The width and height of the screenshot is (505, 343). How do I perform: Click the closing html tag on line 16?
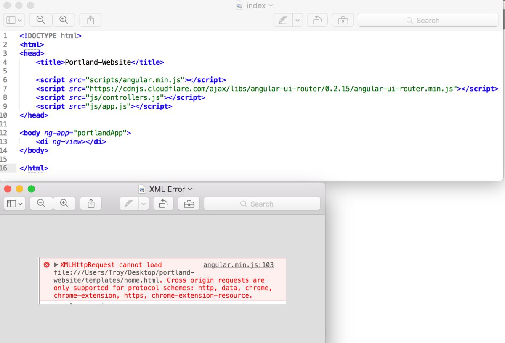pos(34,168)
